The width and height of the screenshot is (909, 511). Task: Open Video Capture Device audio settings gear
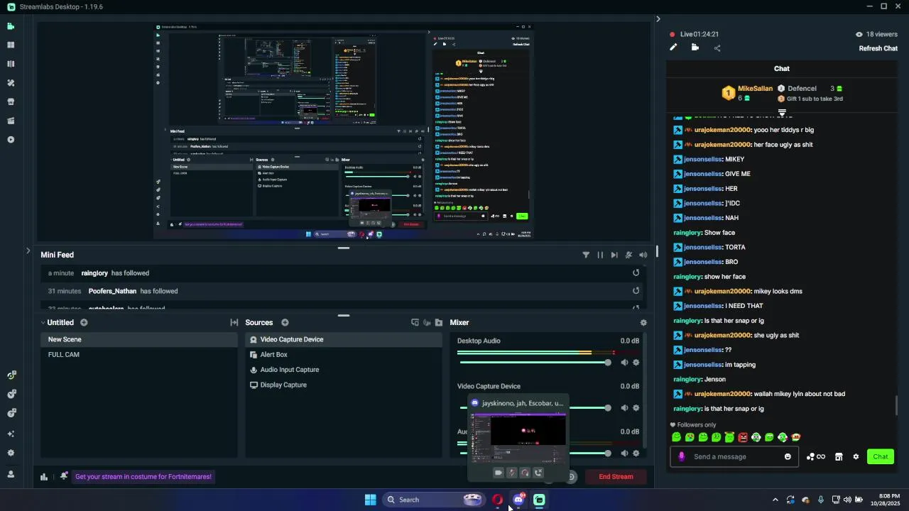(x=636, y=408)
